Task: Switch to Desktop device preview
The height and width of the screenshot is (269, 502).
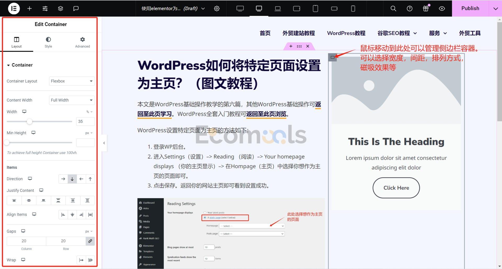Action: 259,8
